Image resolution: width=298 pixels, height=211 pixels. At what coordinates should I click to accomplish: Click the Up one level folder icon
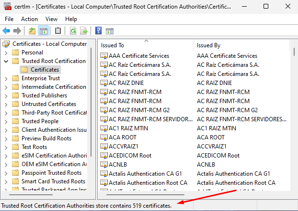coord(32,31)
